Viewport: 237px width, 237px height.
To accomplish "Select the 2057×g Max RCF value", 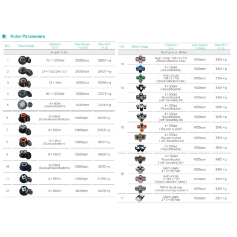I will [221, 198].
